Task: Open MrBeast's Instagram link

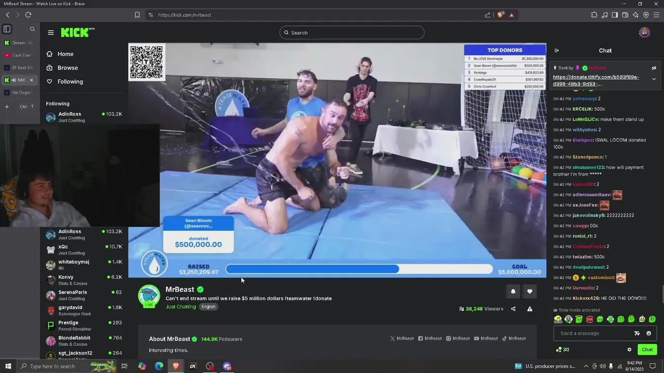Action: 458,338
